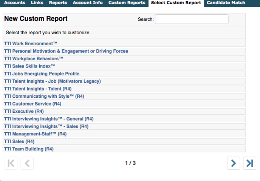Go to the next page arrow
The image size is (260, 181).
[234, 163]
